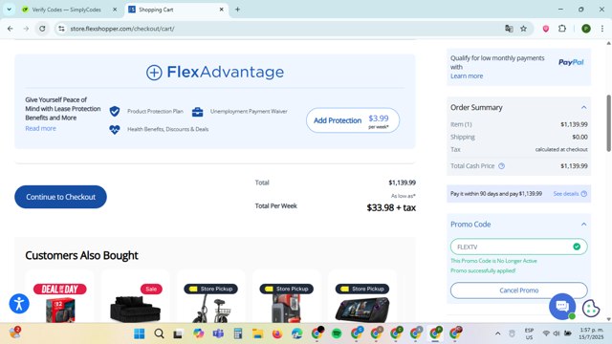This screenshot has height=344, width=612.
Task: Open Calculator from taskbar
Action: [x=238, y=333]
